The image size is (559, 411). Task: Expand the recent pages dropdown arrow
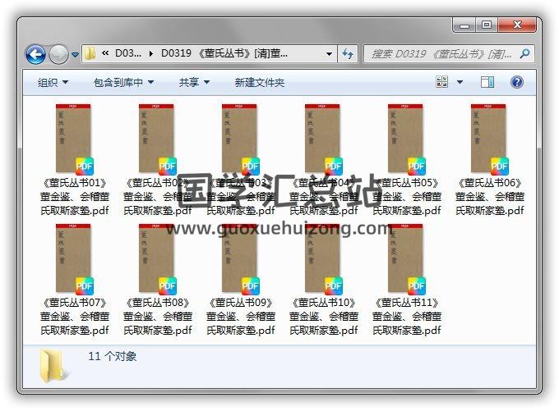[75, 55]
